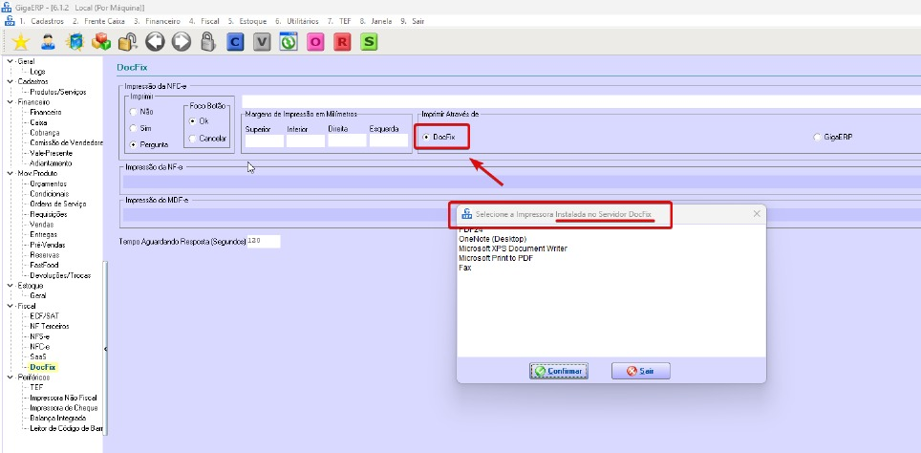Click the Confirmar button

(x=559, y=371)
